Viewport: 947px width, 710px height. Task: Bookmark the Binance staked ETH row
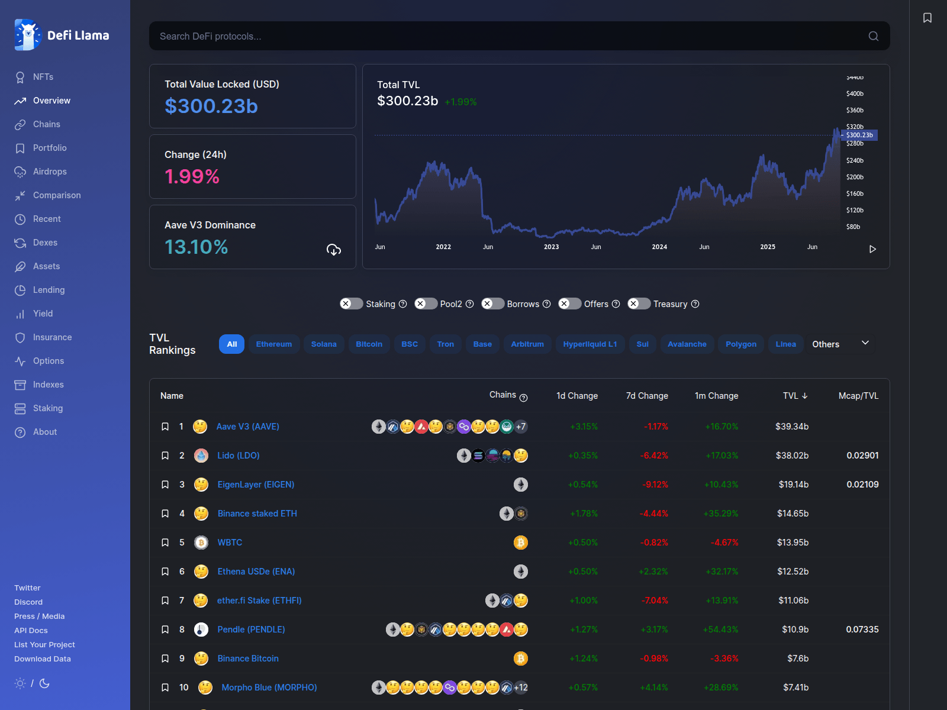tap(165, 514)
